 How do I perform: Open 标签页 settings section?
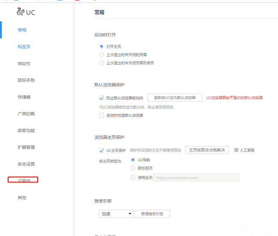(24, 47)
